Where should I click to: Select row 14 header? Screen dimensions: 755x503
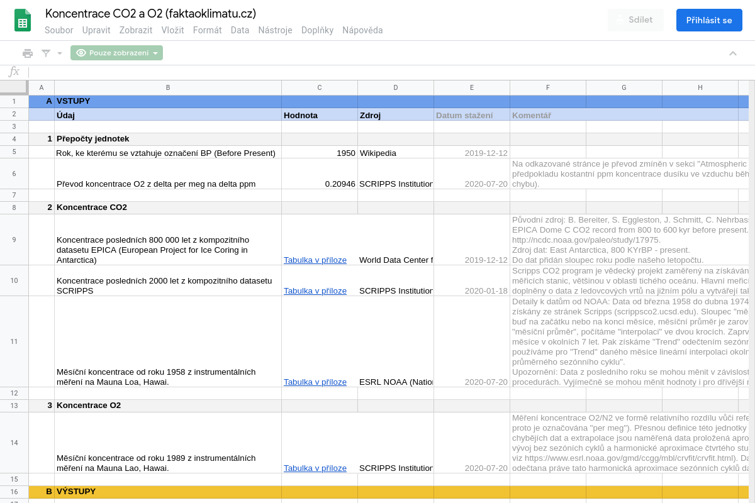point(14,443)
